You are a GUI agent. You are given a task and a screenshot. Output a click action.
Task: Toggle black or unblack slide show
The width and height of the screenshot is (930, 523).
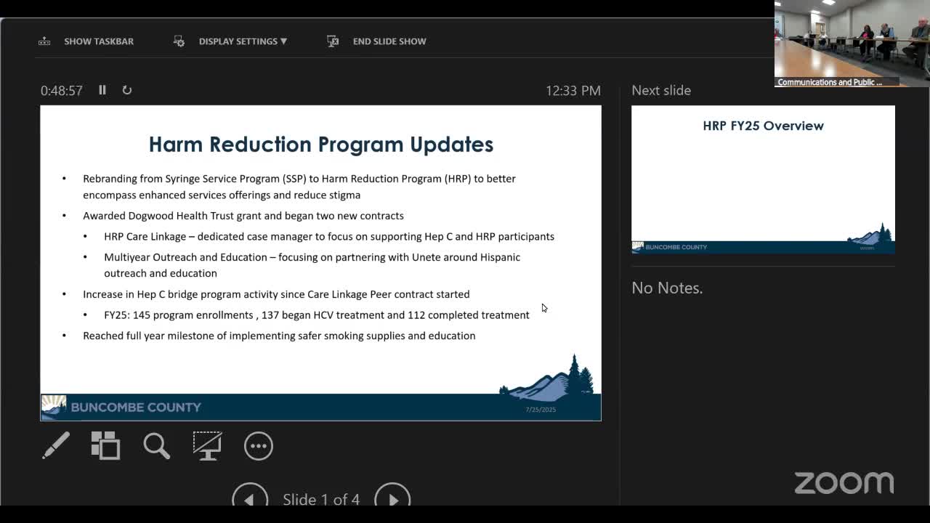point(207,445)
